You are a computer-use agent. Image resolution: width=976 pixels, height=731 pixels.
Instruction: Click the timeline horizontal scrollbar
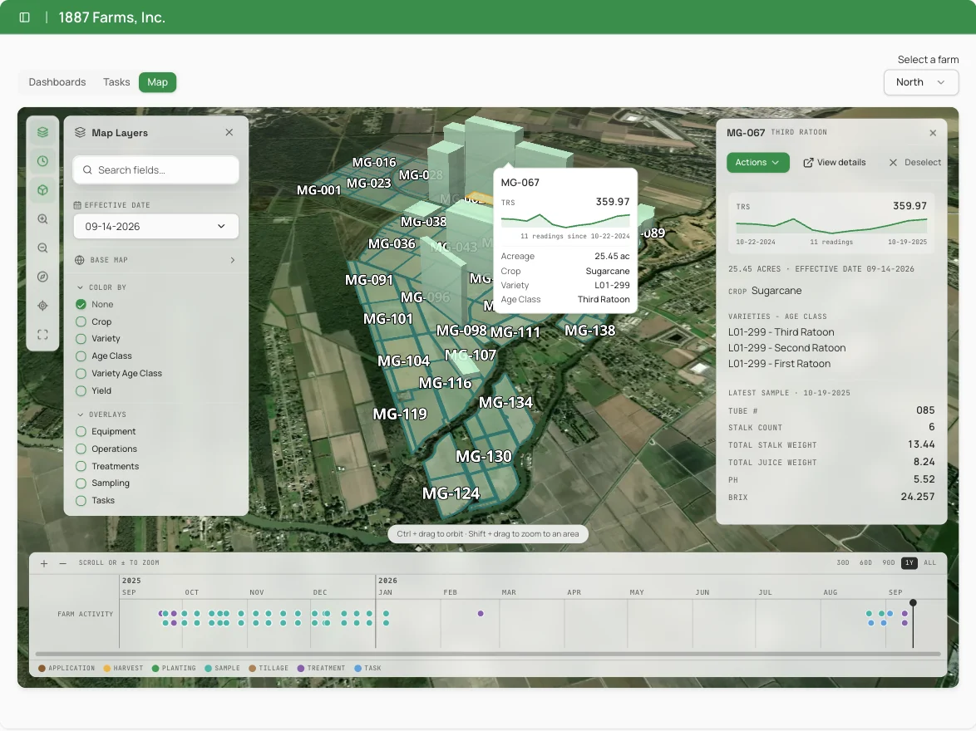[488, 654]
